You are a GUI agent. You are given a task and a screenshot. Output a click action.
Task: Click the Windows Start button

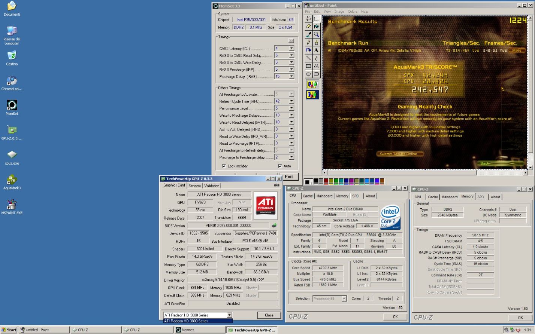pos(9,330)
